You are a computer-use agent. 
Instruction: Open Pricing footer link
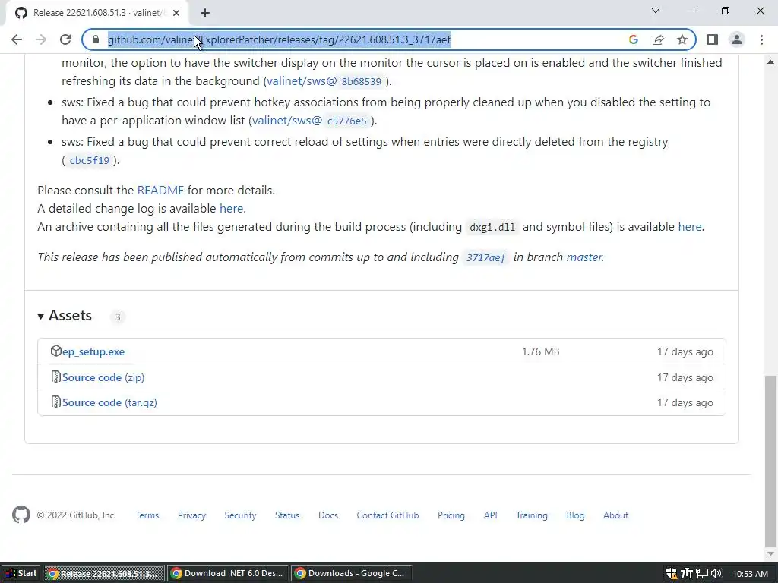451,515
